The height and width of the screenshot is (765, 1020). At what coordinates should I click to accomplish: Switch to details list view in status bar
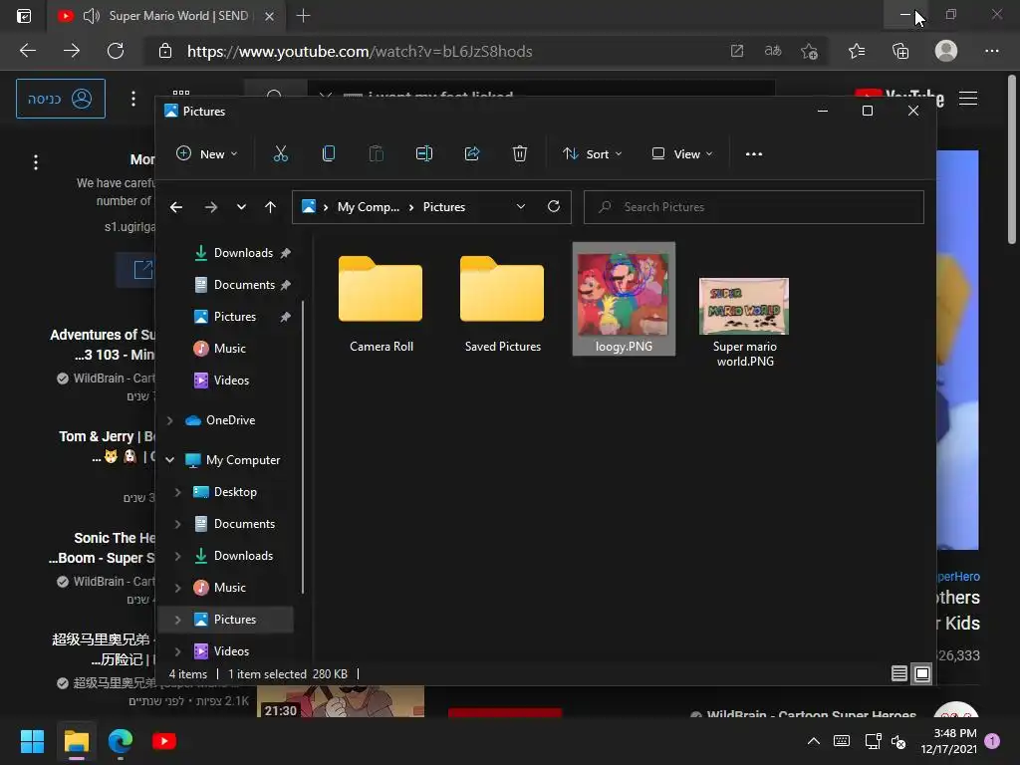coord(899,674)
